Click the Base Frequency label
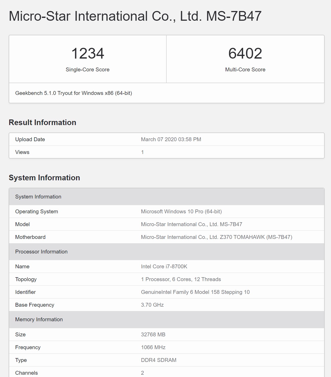 tap(35, 305)
